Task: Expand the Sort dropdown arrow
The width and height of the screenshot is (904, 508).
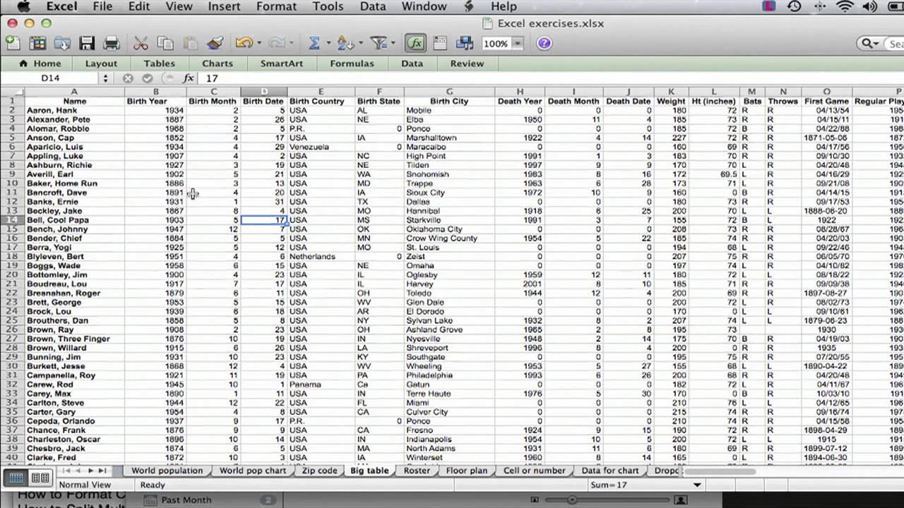Action: point(359,44)
